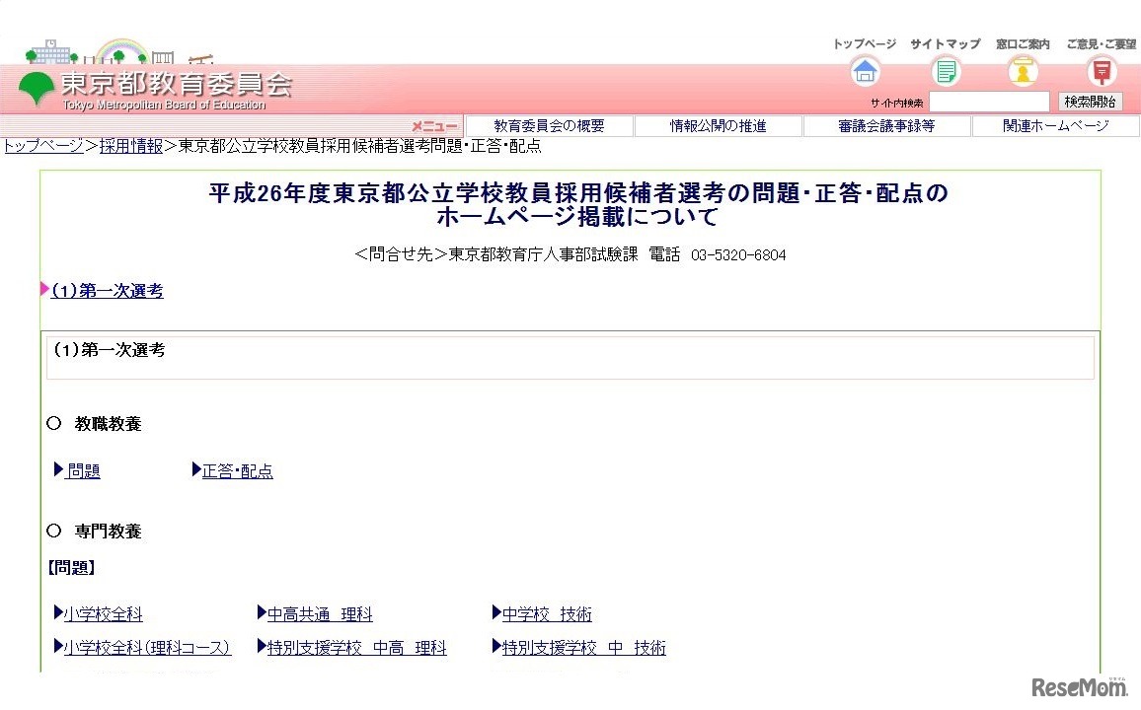Open 問題 under 教職教養 via its triangle marker

[x=59, y=470]
